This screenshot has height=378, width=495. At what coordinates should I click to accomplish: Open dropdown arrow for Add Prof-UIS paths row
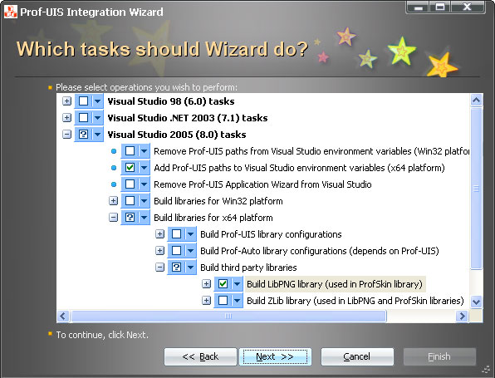145,168
